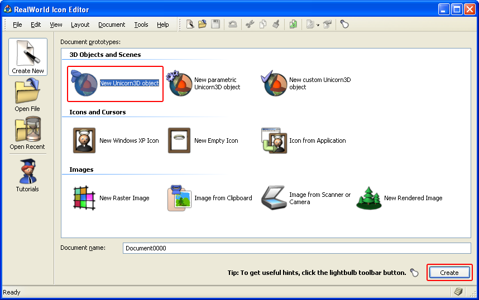This screenshot has height=300, width=479.
Task: Open the Layout menu
Action: coord(80,25)
